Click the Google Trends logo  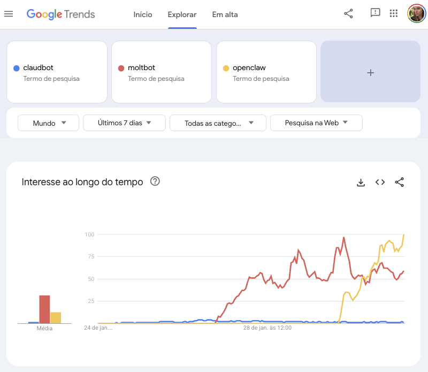[60, 14]
